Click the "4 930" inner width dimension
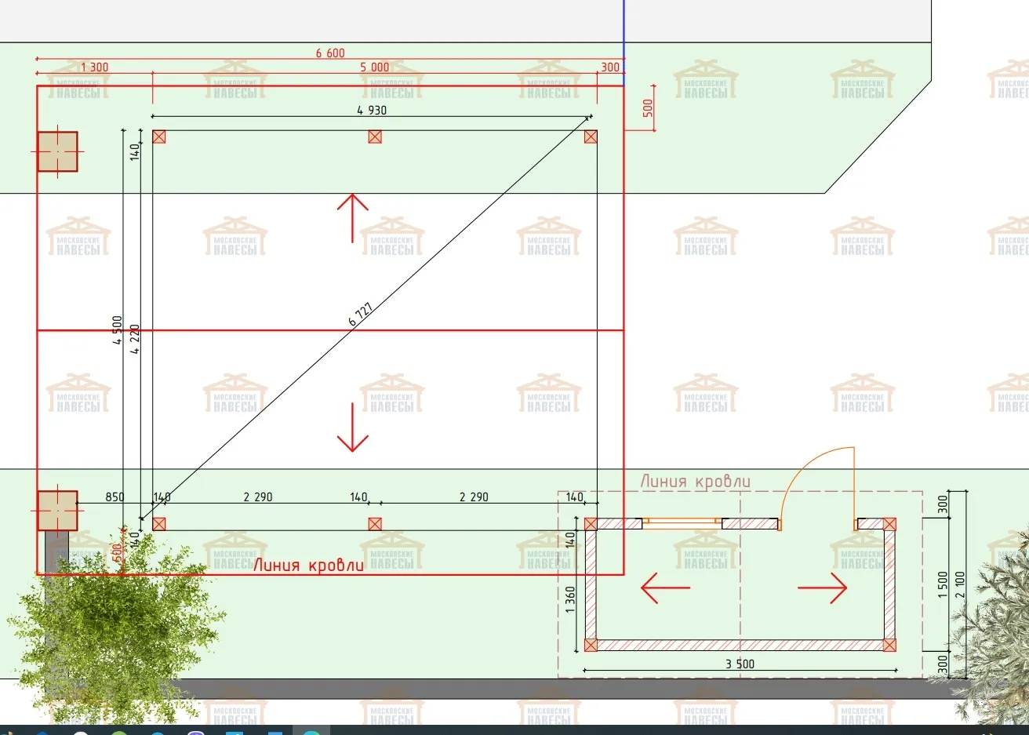 coord(372,110)
